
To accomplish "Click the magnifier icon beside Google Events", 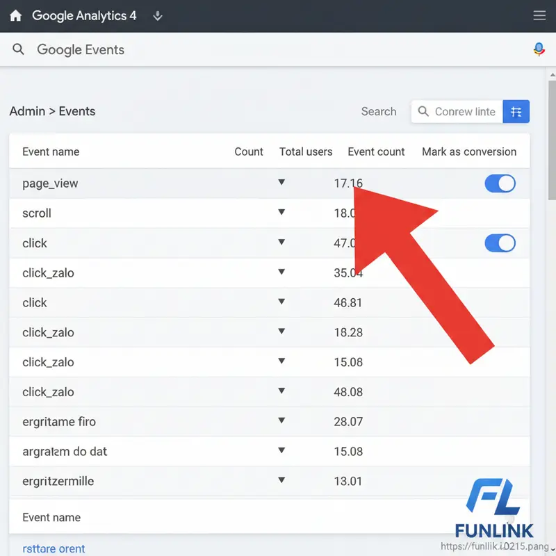I will [x=19, y=49].
